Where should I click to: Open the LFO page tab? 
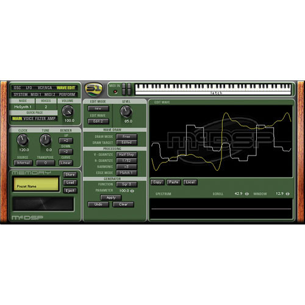click(x=29, y=88)
